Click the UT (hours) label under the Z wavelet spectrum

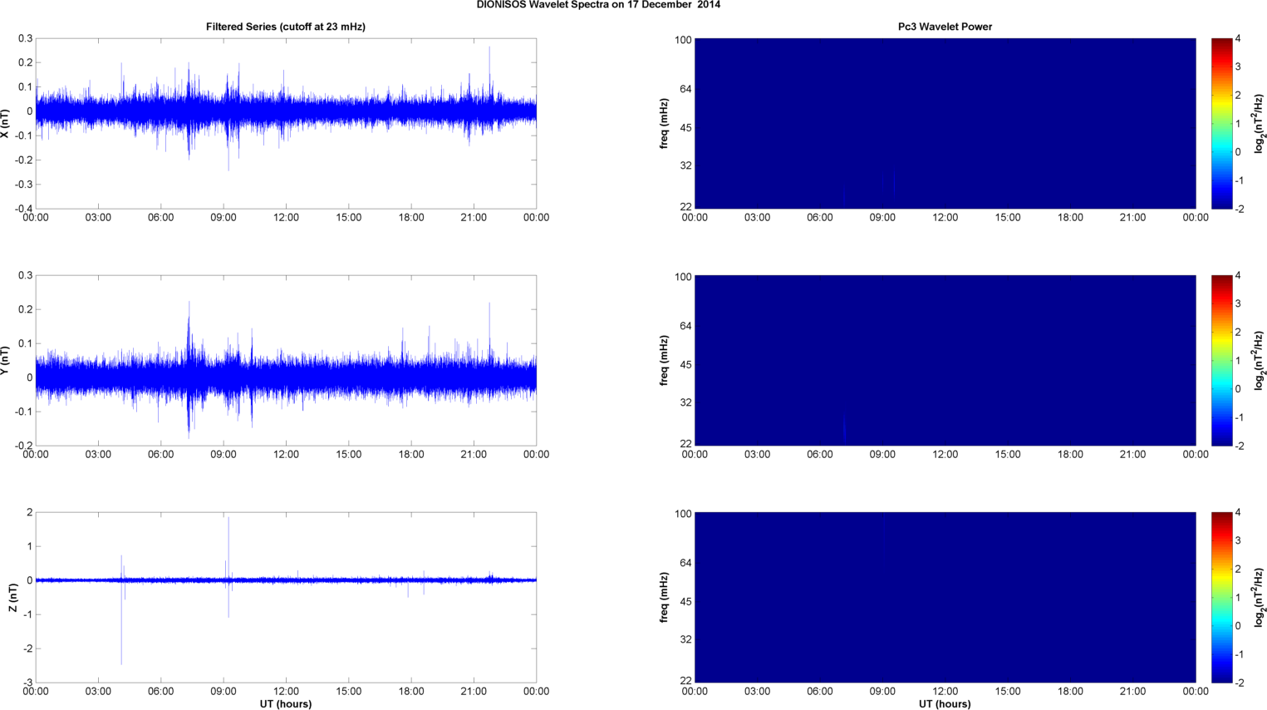pyautogui.click(x=945, y=703)
